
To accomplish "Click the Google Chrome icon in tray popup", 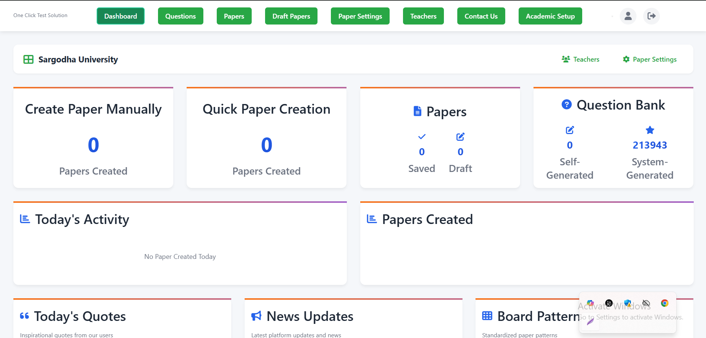I will [664, 303].
